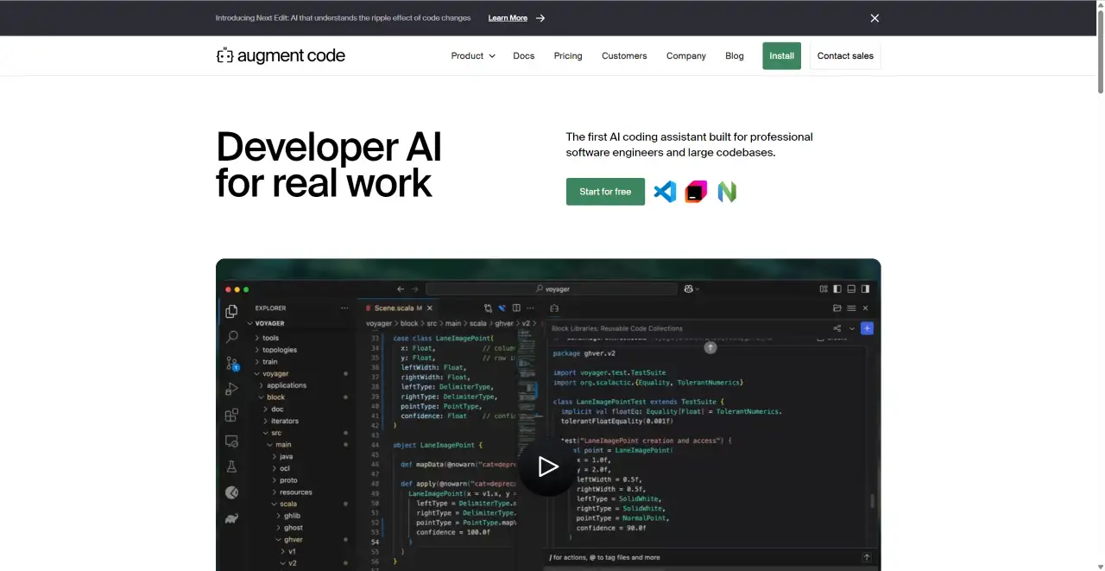Image resolution: width=1105 pixels, height=571 pixels.
Task: Expand chevron dropdown beside Block Libraries
Action: tap(851, 328)
